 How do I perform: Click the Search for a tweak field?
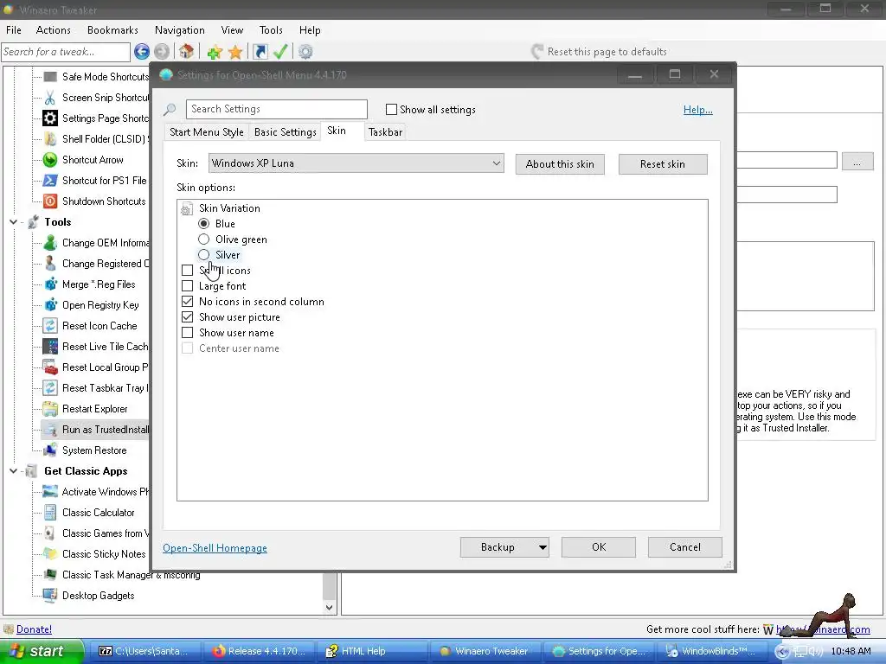coord(66,52)
